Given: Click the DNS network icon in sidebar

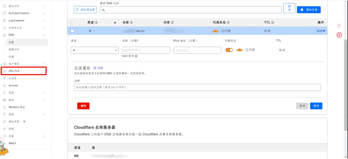Looking at the screenshot, I should coord(4,35).
